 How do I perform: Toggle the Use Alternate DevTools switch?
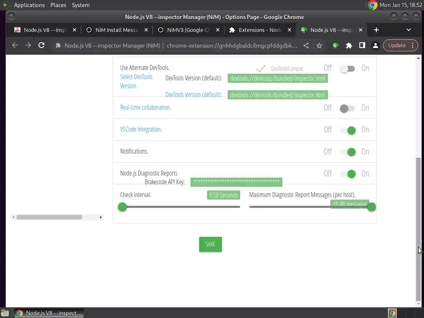coord(347,69)
